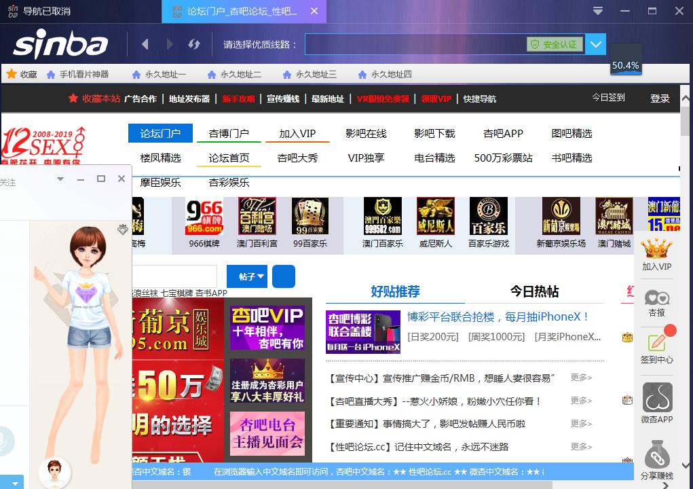Reload the page with the refresh icon
Image resolution: width=693 pixels, height=489 pixels.
pos(194,44)
